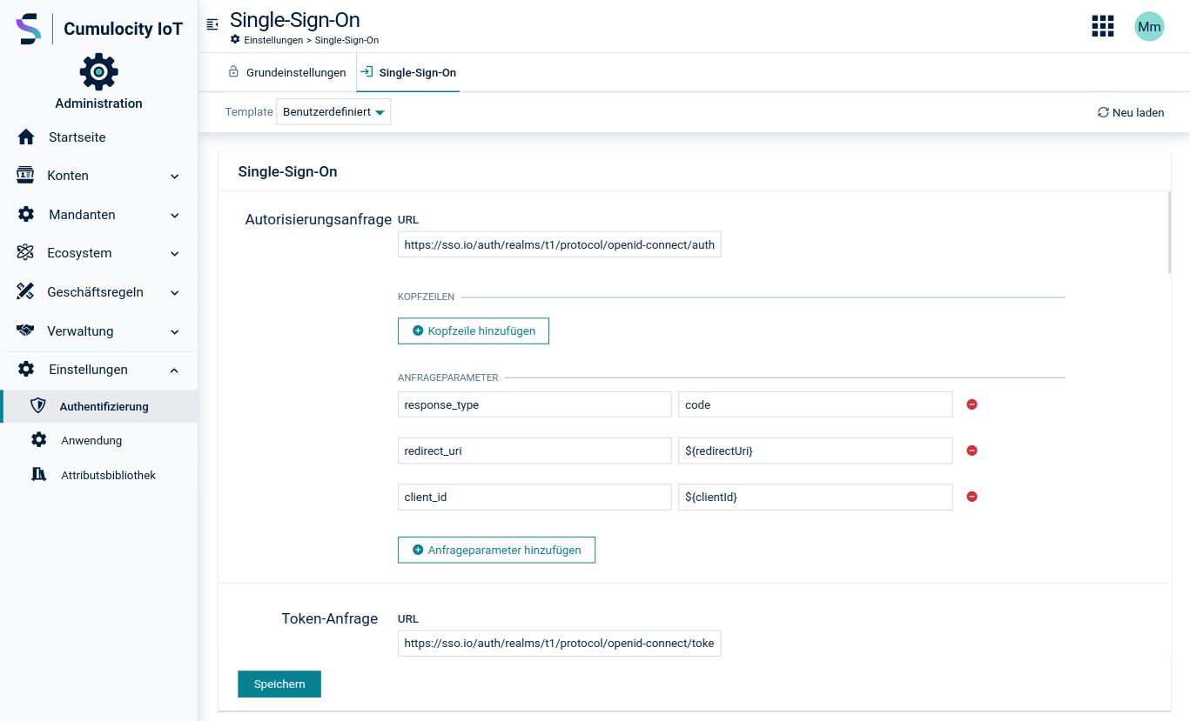Expand the Ecosystem menu chevron
The height and width of the screenshot is (721, 1190).
click(x=175, y=254)
